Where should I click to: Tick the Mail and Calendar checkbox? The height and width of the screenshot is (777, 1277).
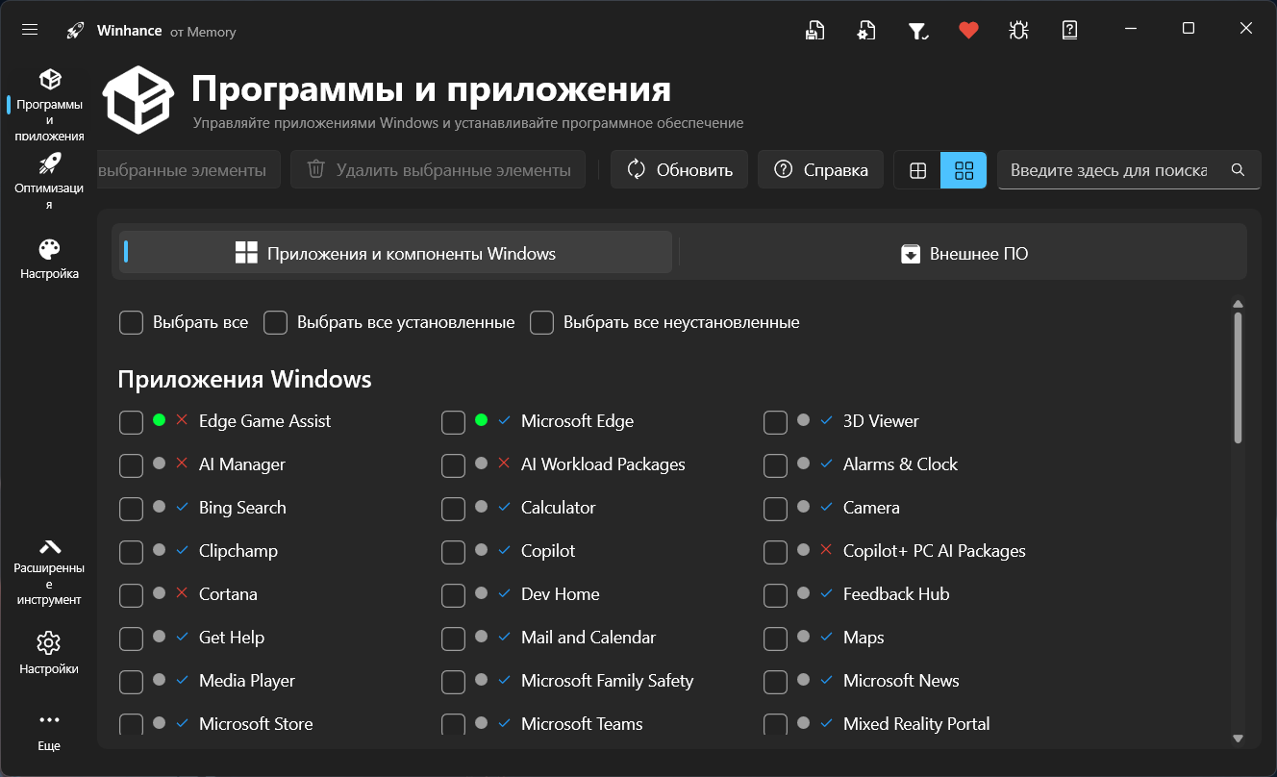(x=454, y=639)
